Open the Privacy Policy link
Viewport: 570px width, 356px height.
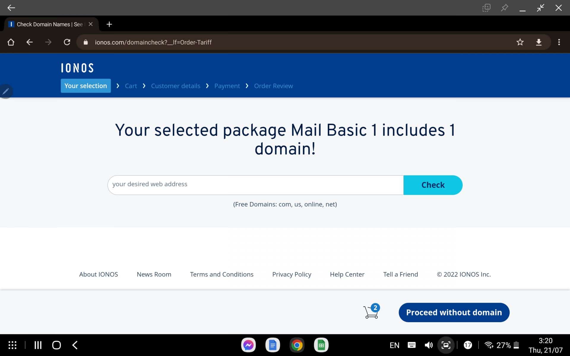292,274
